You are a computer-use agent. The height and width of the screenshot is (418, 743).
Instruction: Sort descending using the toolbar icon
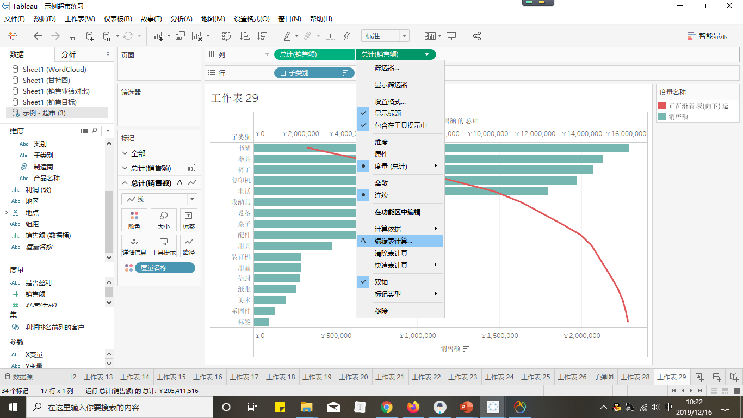click(262, 36)
